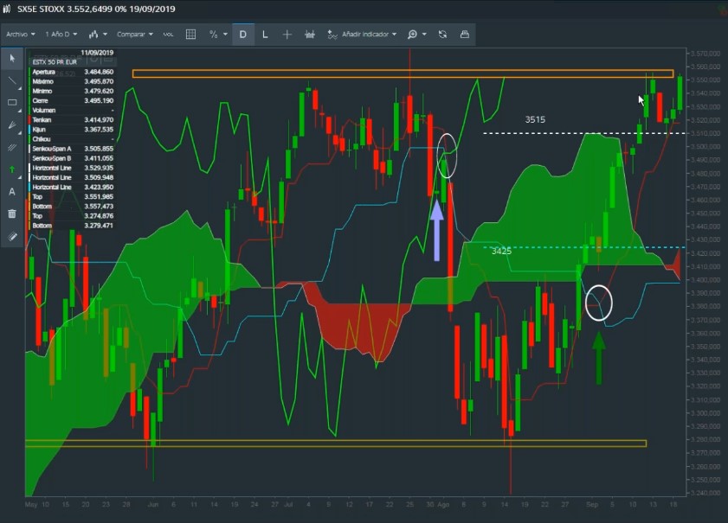Refresh the chart with reload icon
Screen dimensions: 728x523
click(442, 35)
